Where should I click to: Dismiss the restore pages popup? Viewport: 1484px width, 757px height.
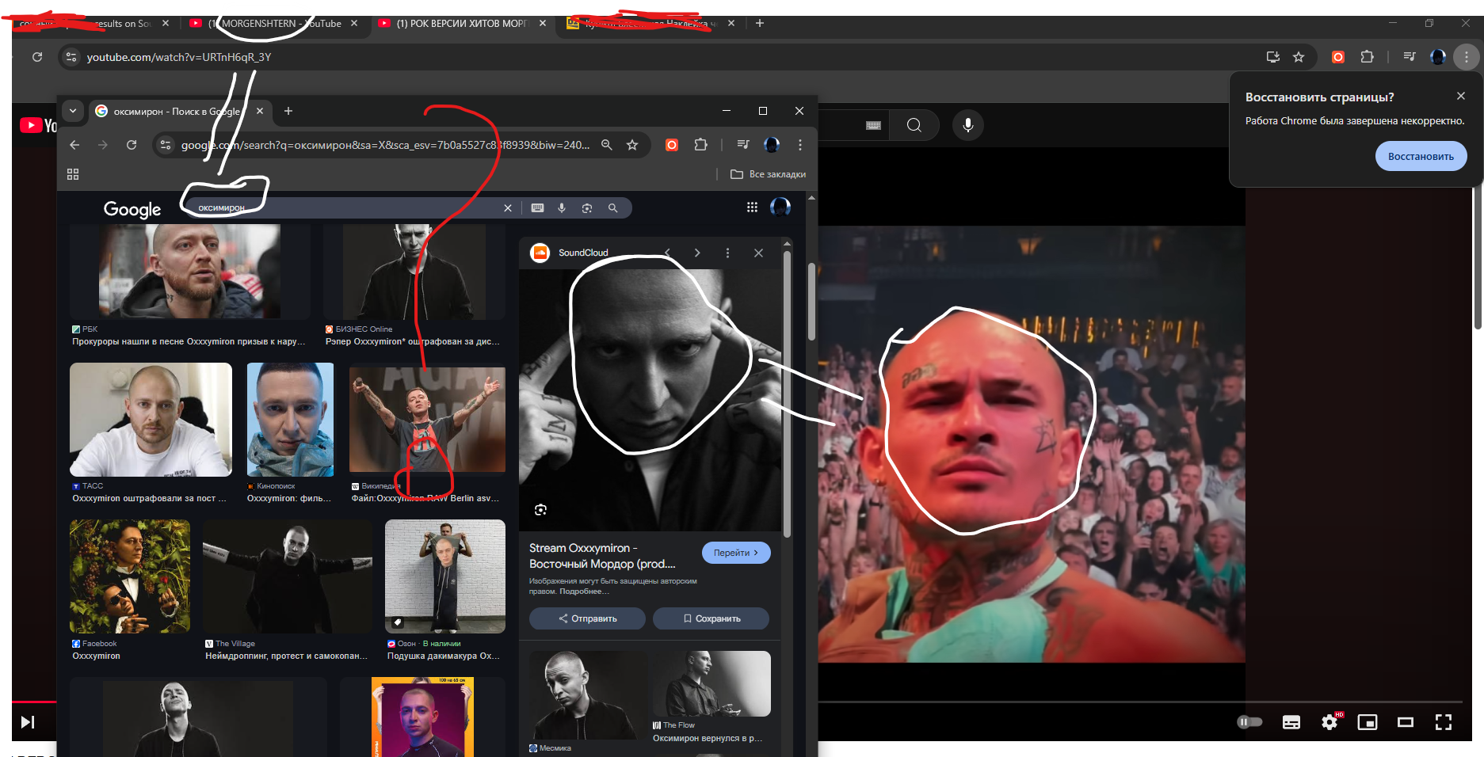click(1461, 96)
